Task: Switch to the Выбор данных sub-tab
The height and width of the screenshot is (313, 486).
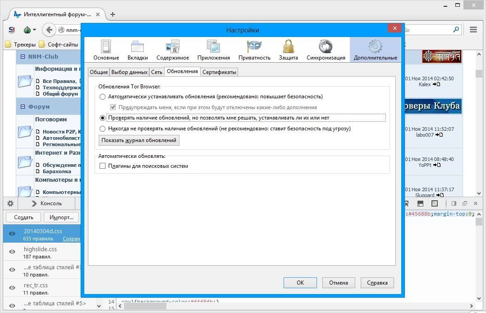Action: (x=129, y=72)
